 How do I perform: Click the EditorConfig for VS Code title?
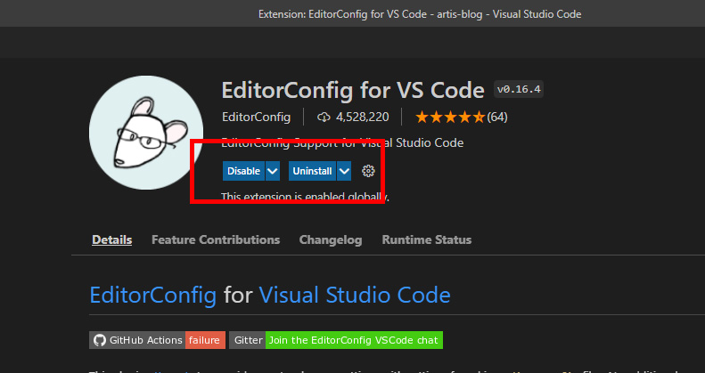[x=353, y=90]
